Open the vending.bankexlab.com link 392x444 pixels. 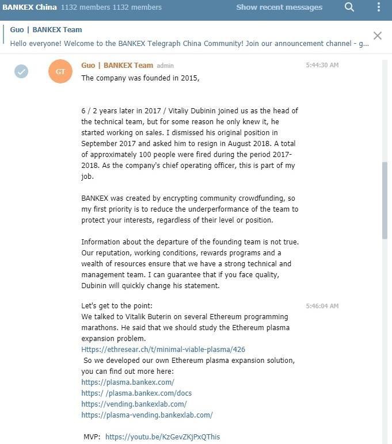pos(134,404)
